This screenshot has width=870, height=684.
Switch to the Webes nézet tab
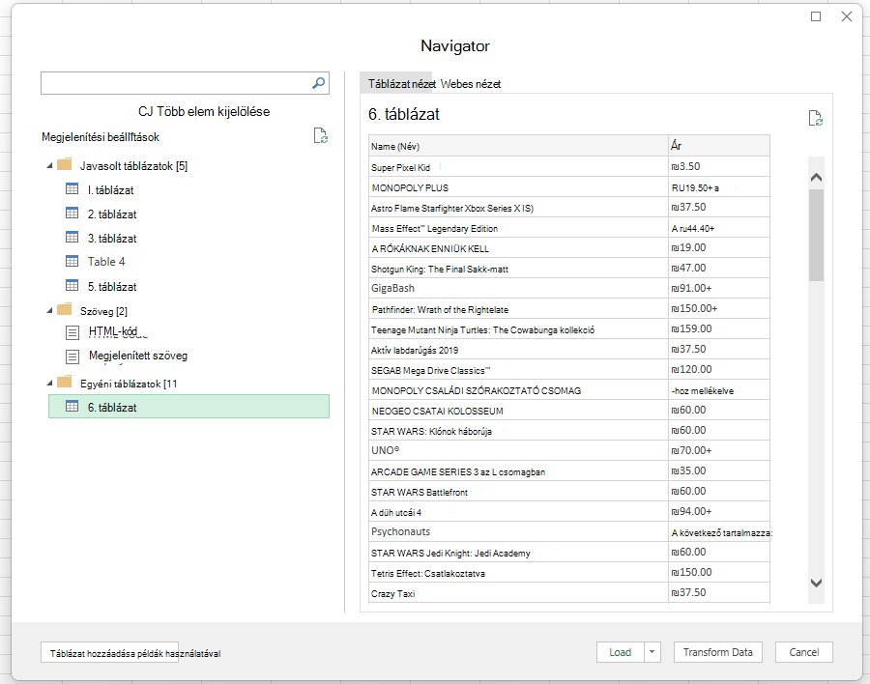point(471,84)
